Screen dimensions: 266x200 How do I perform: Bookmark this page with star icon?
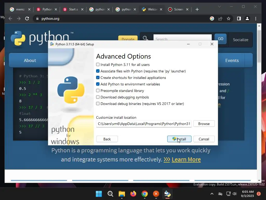[x=229, y=18]
